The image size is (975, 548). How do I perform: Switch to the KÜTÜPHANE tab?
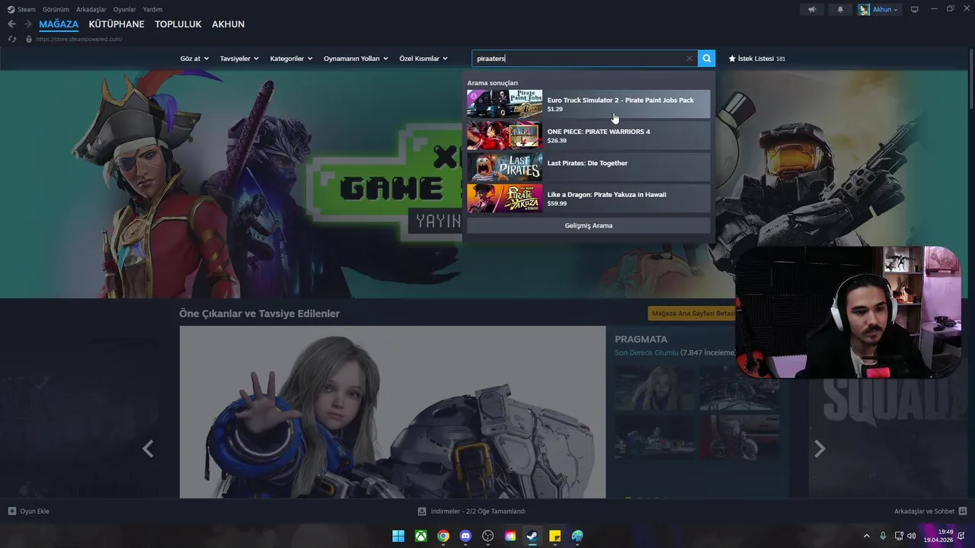(117, 24)
